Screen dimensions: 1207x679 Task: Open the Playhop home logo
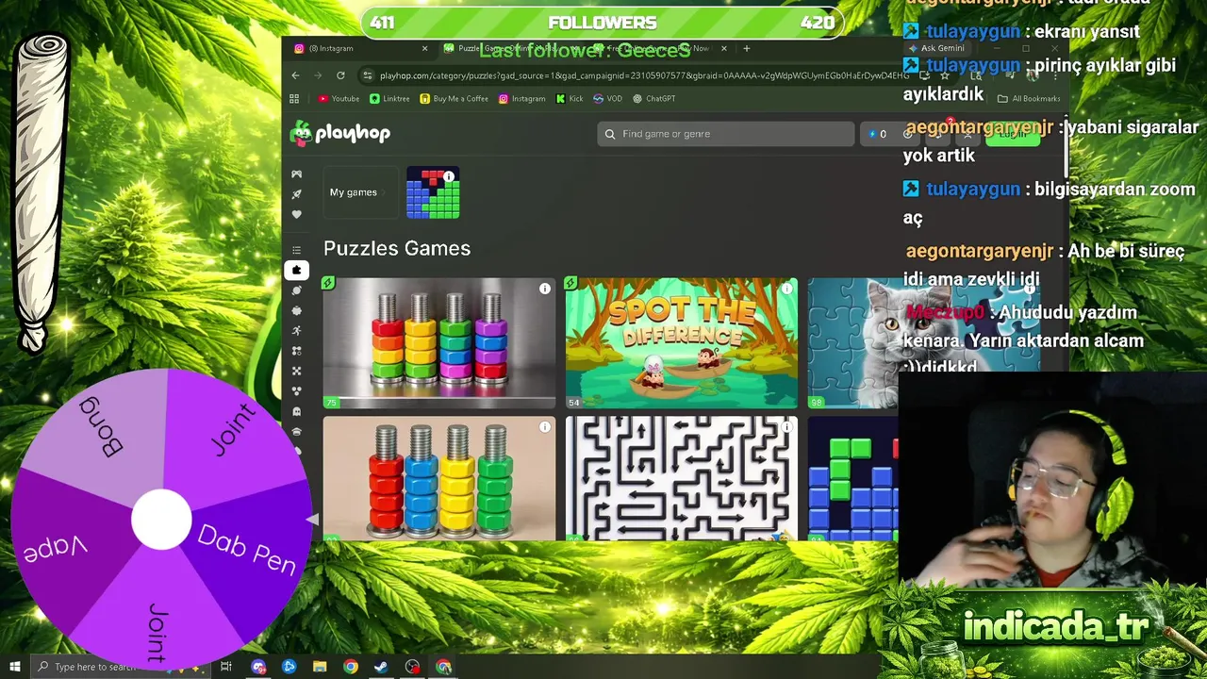click(x=340, y=133)
